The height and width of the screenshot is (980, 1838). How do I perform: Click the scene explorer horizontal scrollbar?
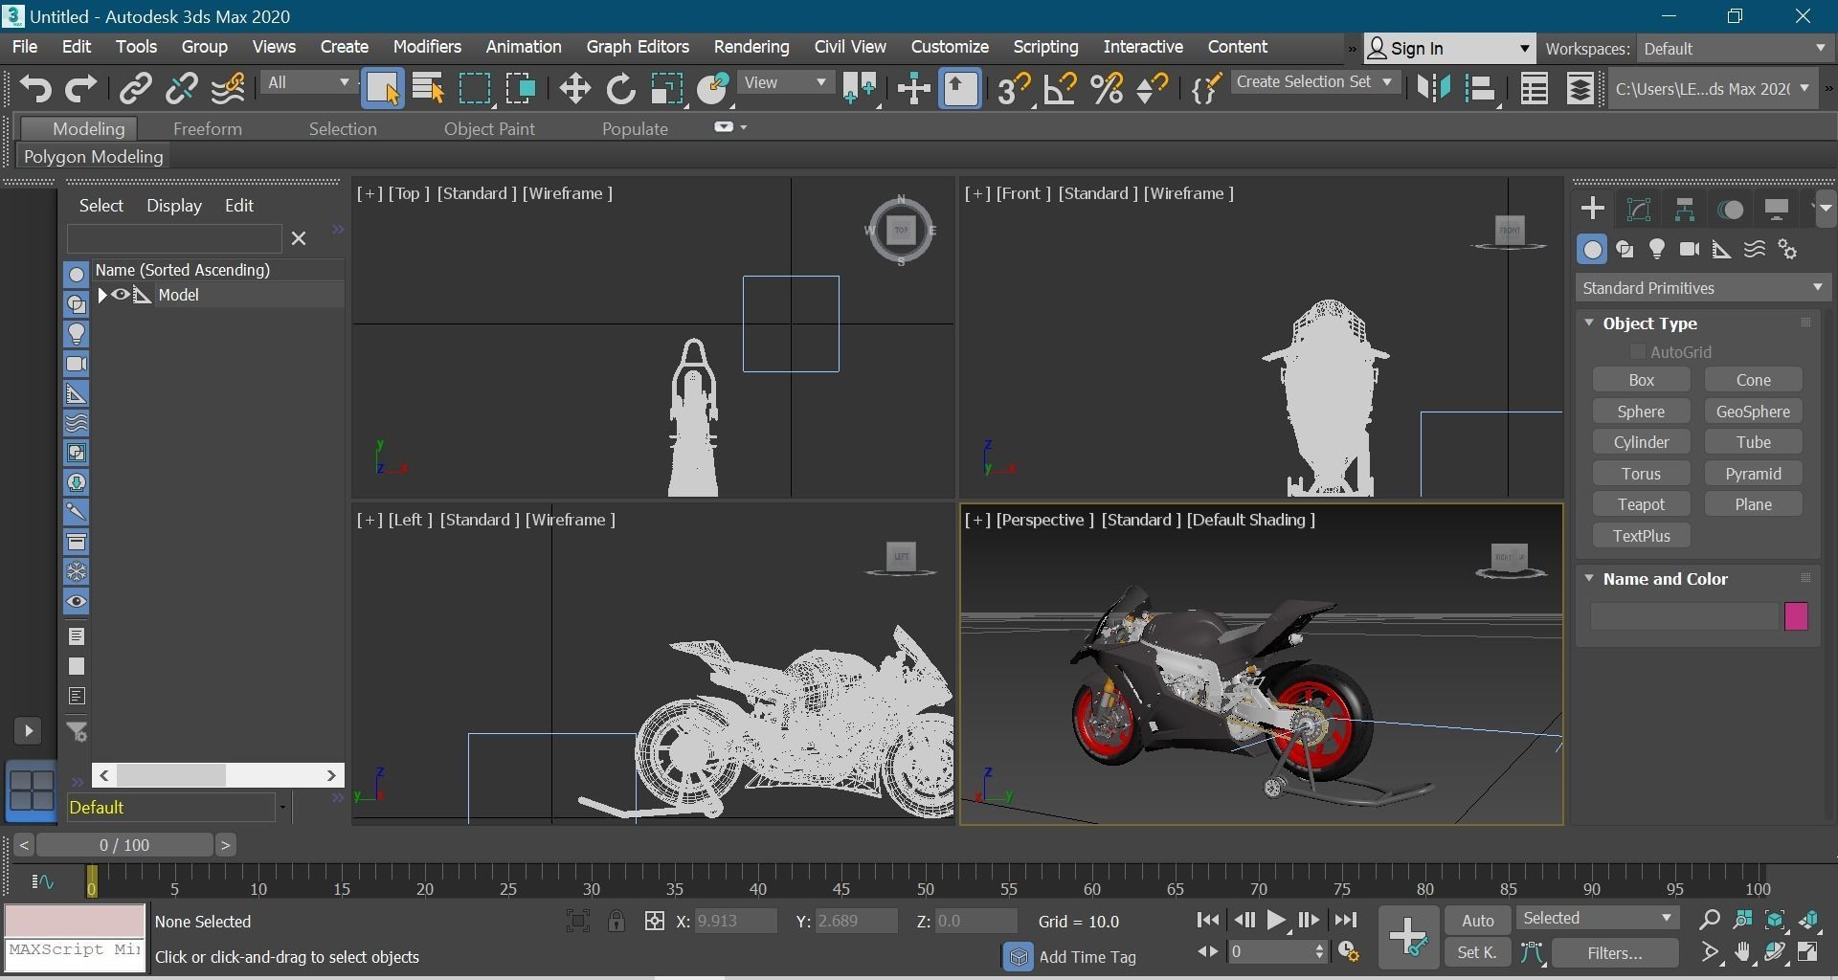pyautogui.click(x=217, y=775)
